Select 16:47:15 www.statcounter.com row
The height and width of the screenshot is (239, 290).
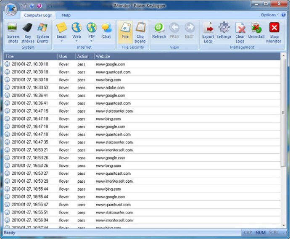point(142,111)
